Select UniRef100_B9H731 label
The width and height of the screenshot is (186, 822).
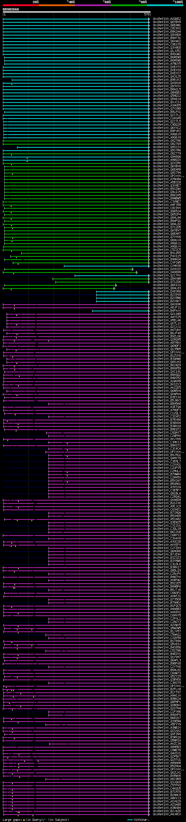coord(167,38)
